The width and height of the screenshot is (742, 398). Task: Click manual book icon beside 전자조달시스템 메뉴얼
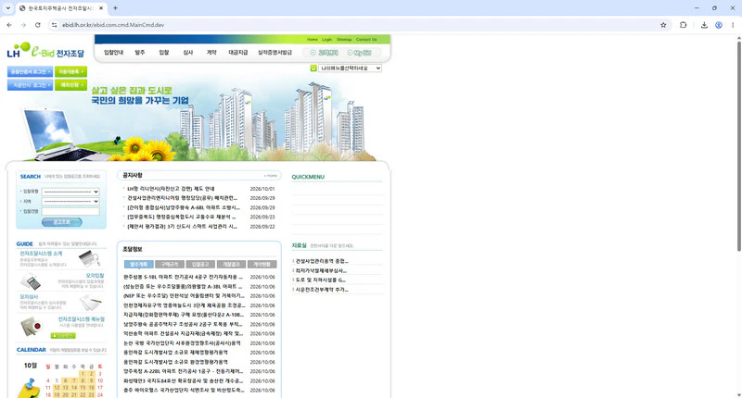coord(32,326)
